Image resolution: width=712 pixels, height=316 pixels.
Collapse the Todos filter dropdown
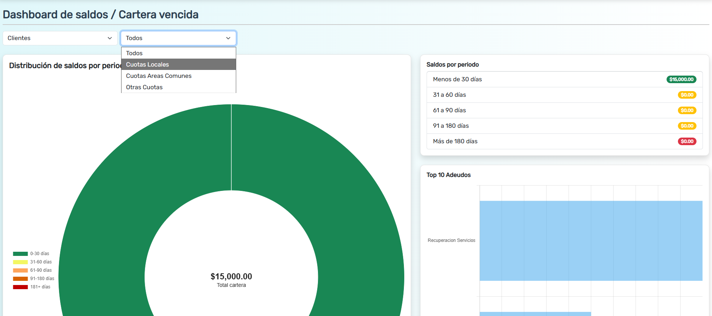178,38
